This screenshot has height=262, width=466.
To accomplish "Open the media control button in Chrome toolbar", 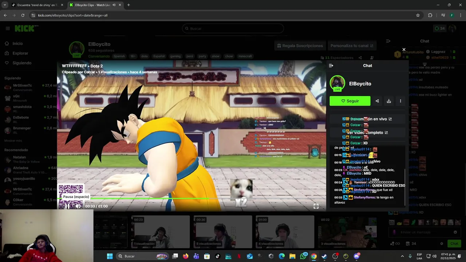I will click(443, 15).
